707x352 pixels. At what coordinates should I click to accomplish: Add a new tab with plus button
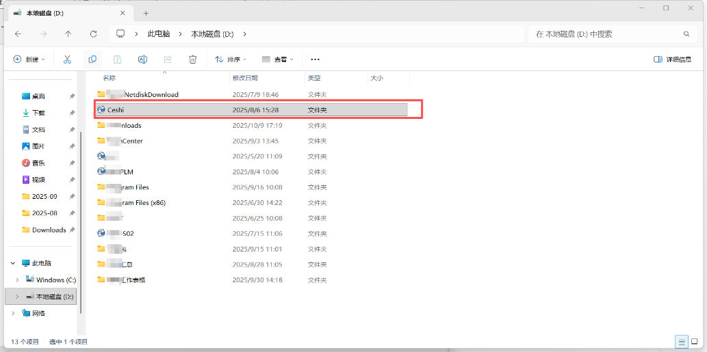(x=146, y=14)
